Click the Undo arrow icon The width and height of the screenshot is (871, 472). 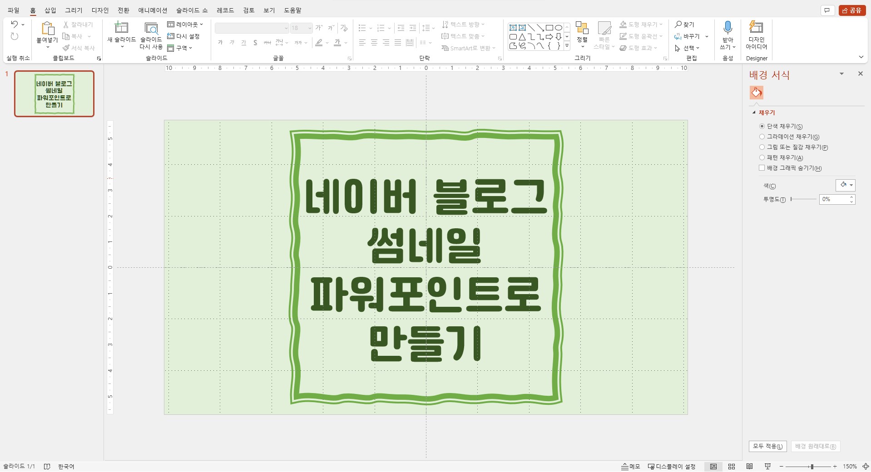tap(14, 25)
